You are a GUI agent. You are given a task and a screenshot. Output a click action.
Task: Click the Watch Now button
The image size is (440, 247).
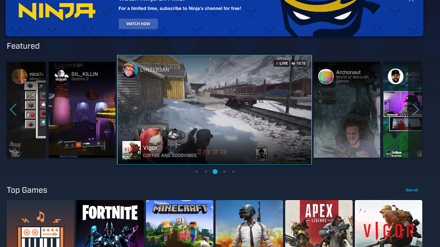pyautogui.click(x=138, y=24)
